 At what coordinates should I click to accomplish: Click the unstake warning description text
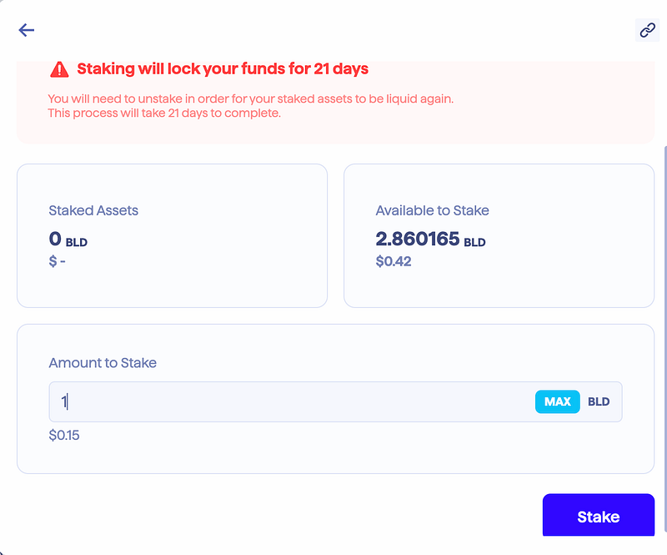(250, 105)
